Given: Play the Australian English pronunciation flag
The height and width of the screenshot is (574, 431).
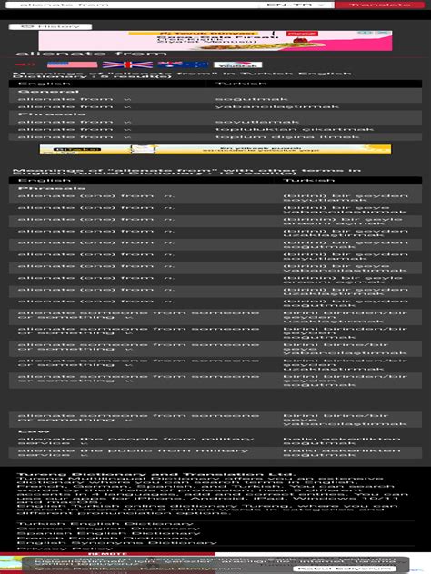Looking at the screenshot, I should [183, 64].
